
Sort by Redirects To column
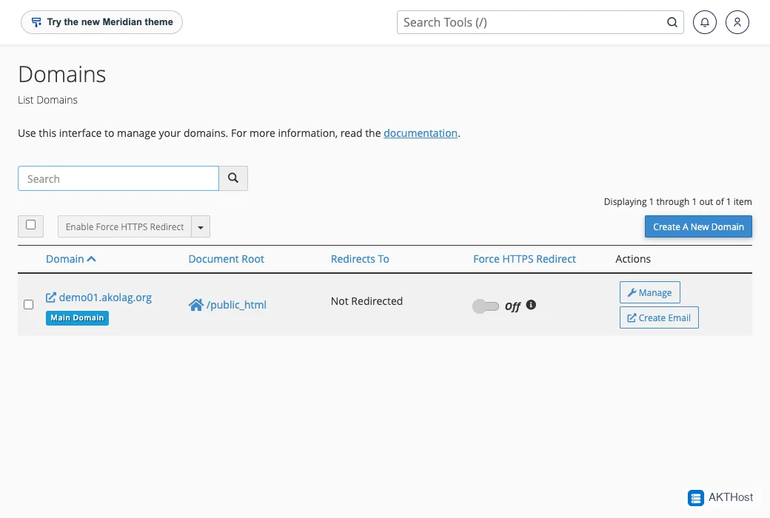point(360,259)
